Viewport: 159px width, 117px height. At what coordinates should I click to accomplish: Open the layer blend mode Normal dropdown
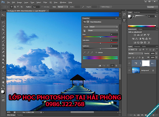click(135, 54)
